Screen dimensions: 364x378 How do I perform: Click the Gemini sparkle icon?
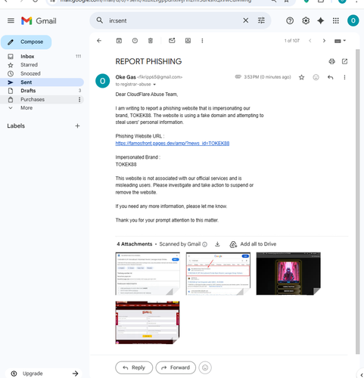coord(321,20)
